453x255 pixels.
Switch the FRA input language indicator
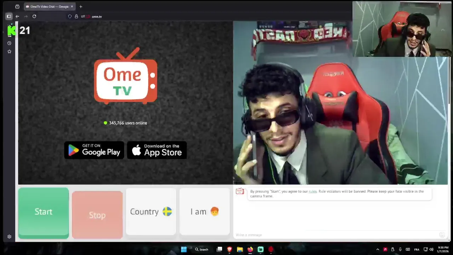pyautogui.click(x=417, y=249)
